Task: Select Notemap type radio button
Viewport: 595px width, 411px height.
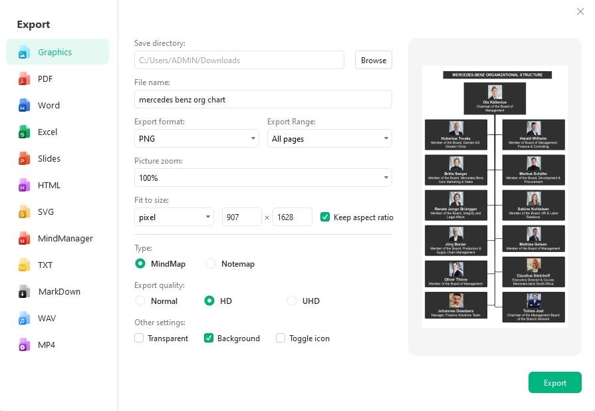Action: coord(211,263)
